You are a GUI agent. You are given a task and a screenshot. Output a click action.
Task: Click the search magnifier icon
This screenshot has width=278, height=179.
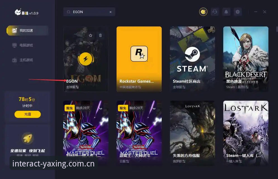tap(68, 12)
